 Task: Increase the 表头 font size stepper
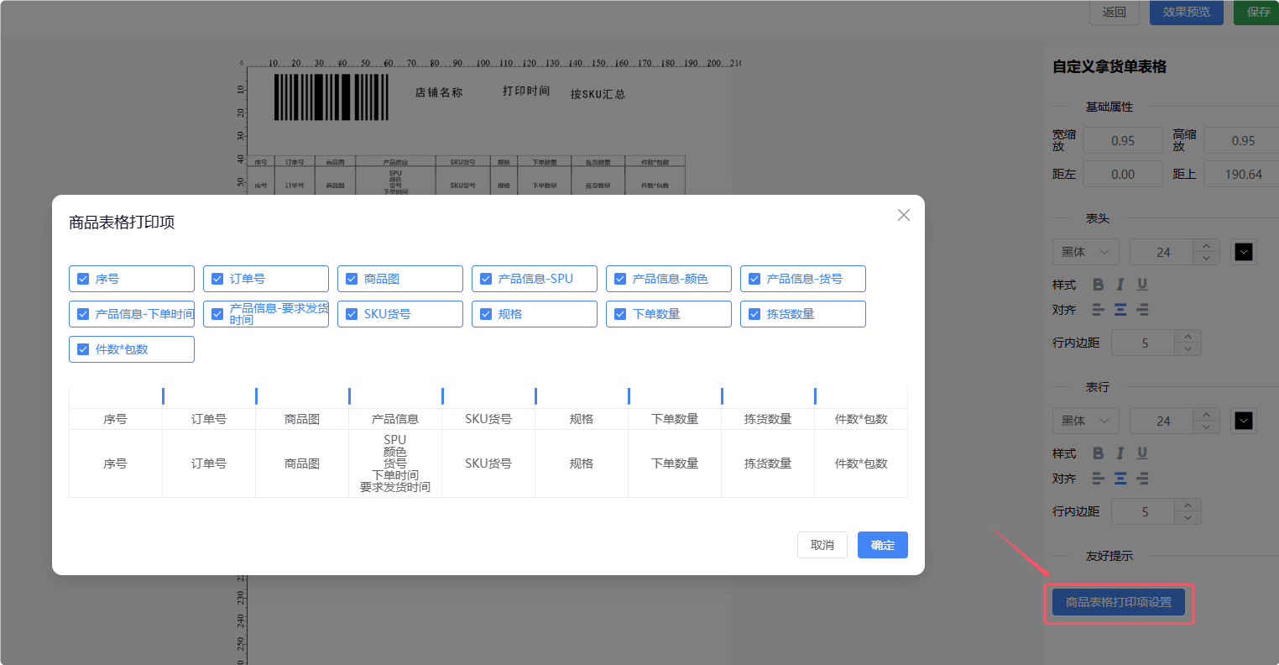[x=1207, y=246]
